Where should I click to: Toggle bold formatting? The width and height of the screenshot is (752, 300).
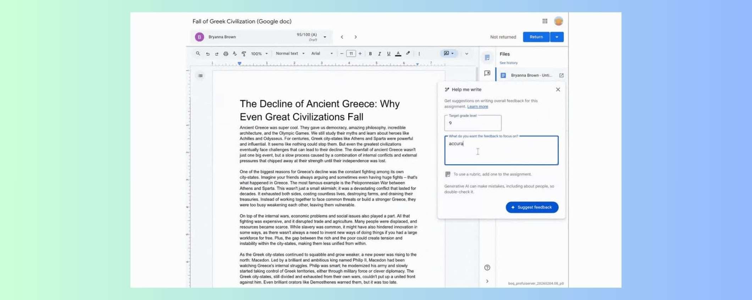tap(370, 54)
